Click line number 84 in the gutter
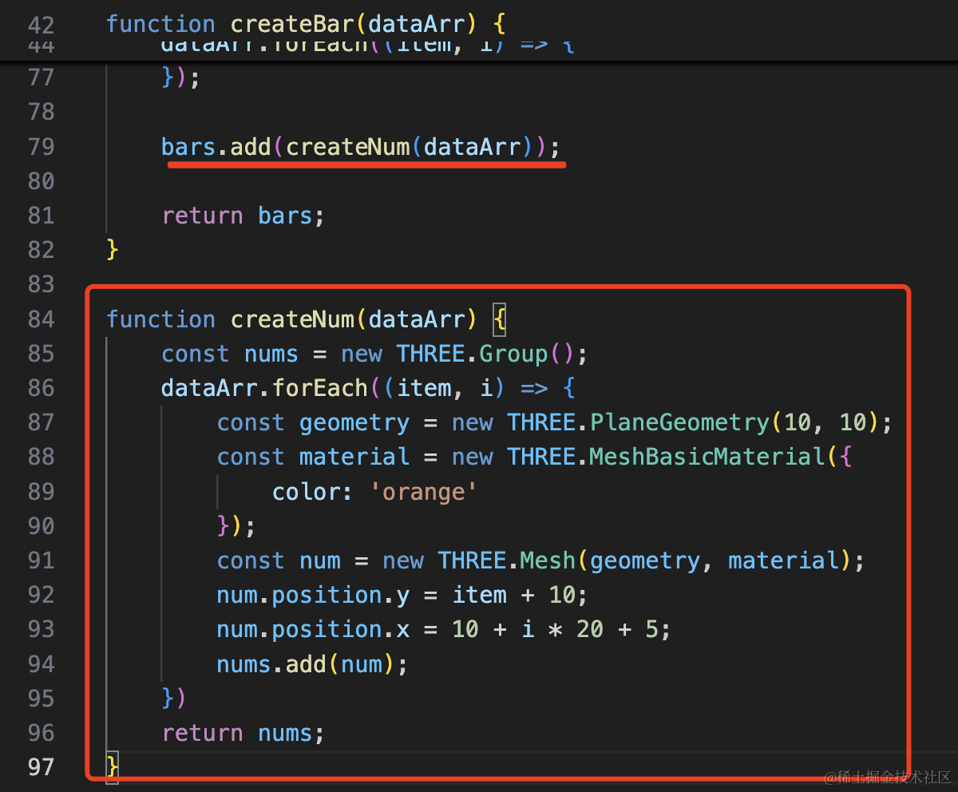Screen dimensions: 958x792 (x=41, y=319)
